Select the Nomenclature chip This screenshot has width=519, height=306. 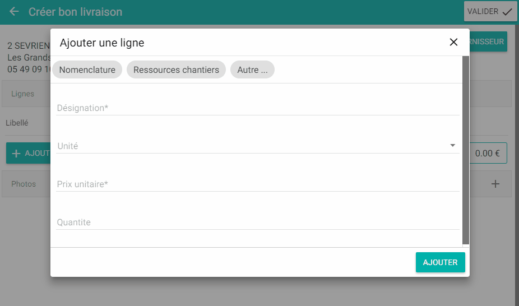point(87,70)
